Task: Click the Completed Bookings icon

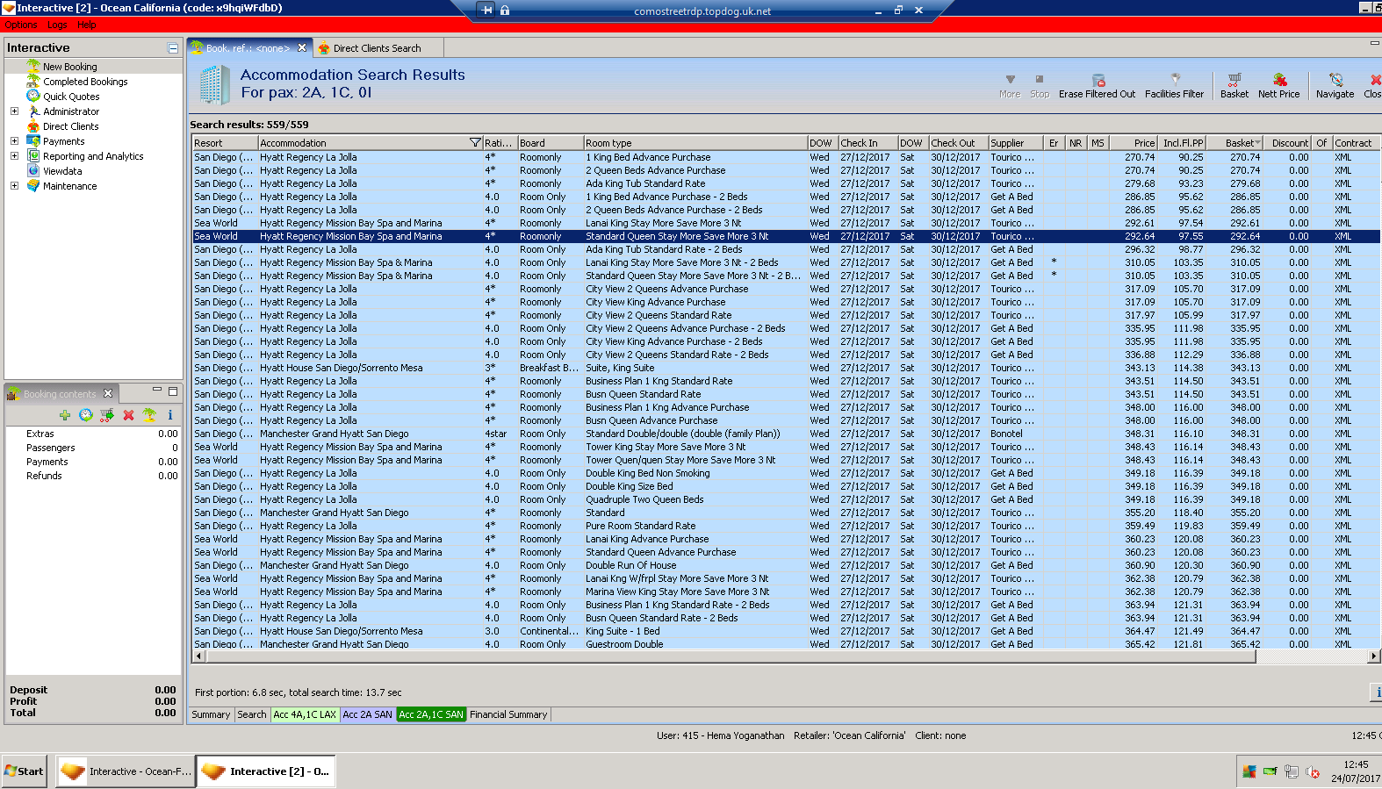Action: pyautogui.click(x=33, y=81)
